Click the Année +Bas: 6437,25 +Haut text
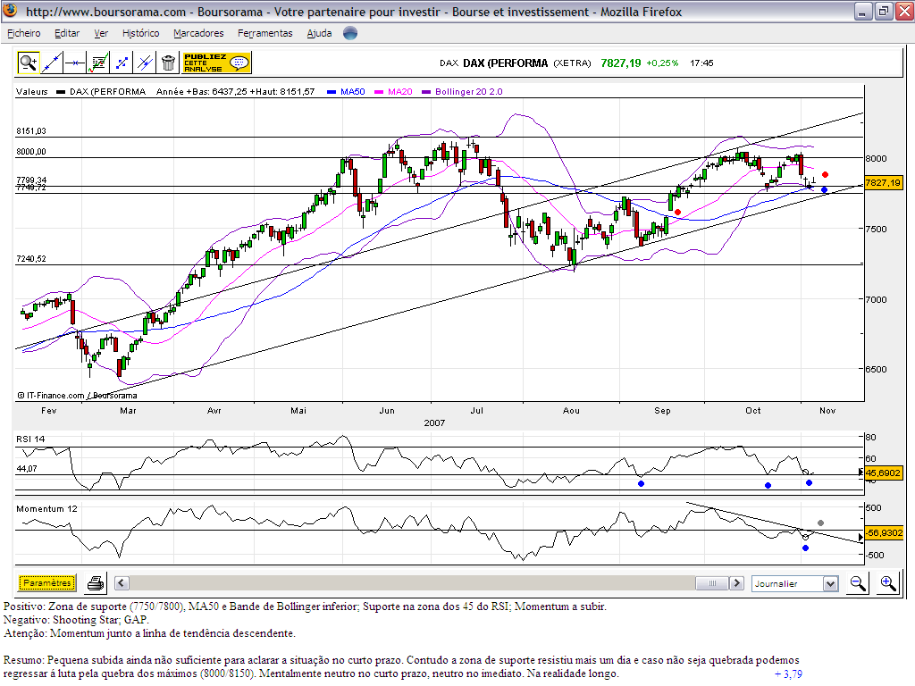The image size is (915, 686). point(235,92)
